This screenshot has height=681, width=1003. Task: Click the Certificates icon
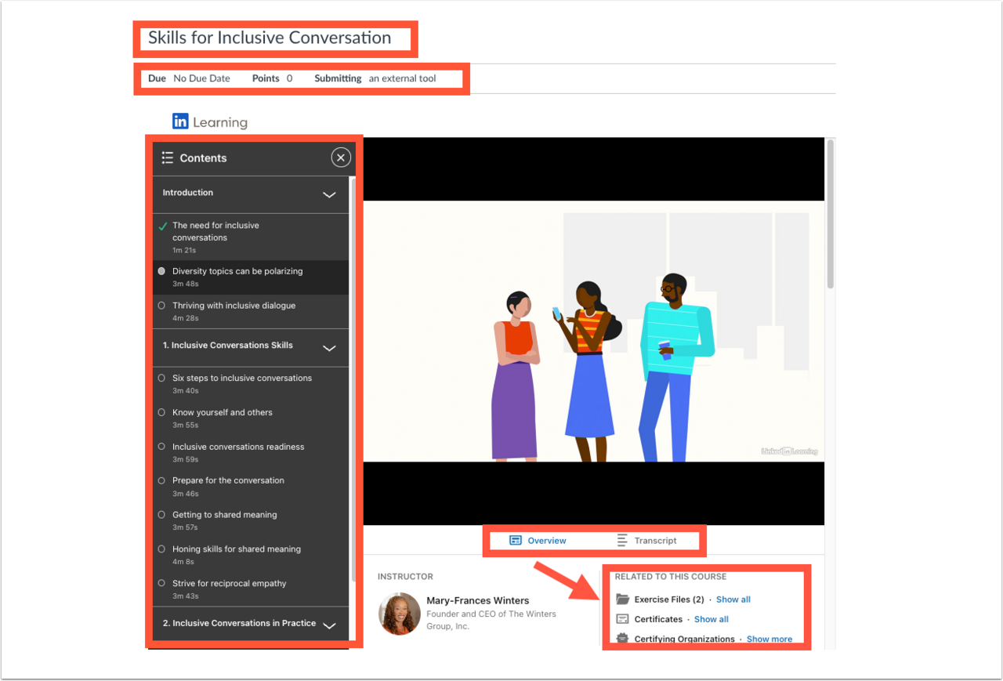click(623, 618)
